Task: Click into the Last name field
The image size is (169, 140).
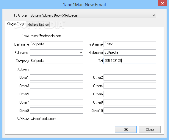Action: pyautogui.click(x=57, y=44)
